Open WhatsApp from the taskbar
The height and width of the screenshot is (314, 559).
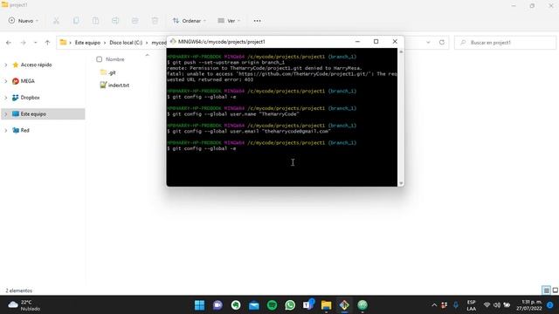290,305
